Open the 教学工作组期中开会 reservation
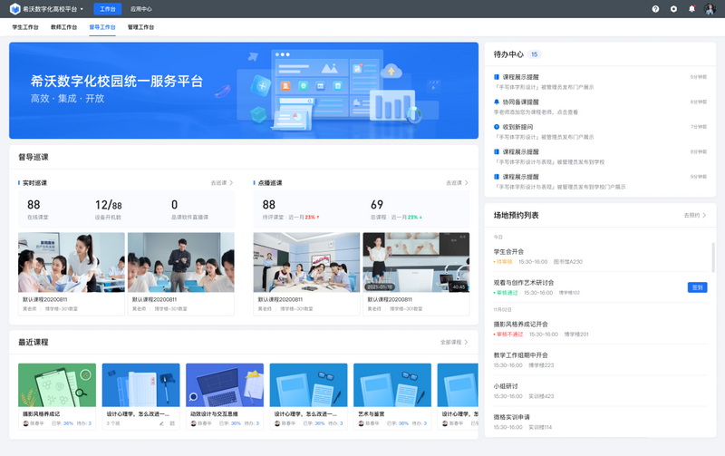 [600, 360]
